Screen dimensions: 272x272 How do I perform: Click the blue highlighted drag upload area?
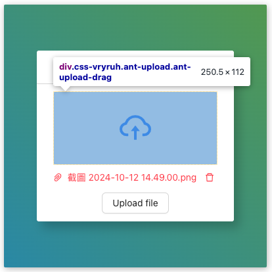click(x=135, y=128)
